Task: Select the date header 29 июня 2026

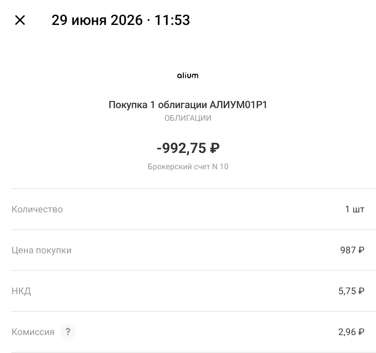Action: click(97, 20)
